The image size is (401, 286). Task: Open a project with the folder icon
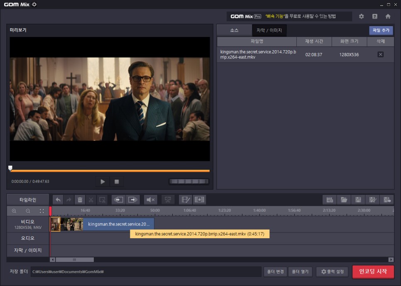click(344, 200)
